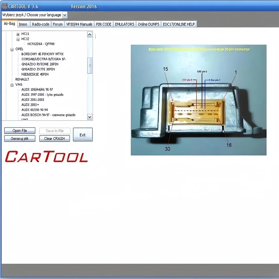Select BORDOWY 45 PINOWY WTYK item
This screenshot has width=279, height=279.
click(43, 54)
